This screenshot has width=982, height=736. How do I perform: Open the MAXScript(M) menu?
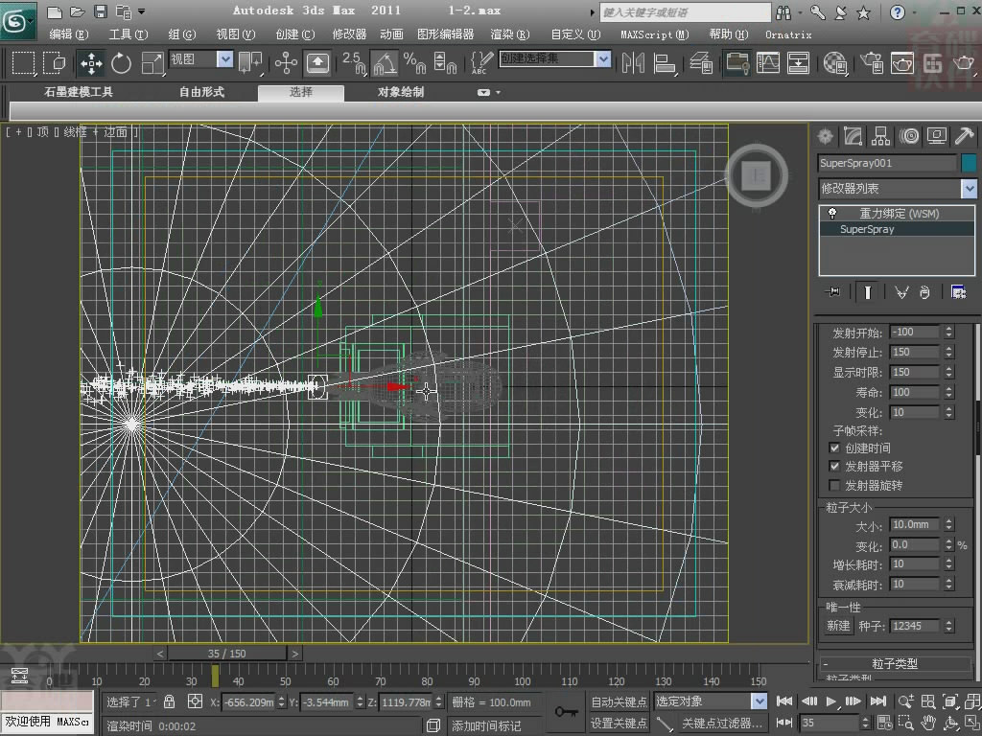pos(654,34)
